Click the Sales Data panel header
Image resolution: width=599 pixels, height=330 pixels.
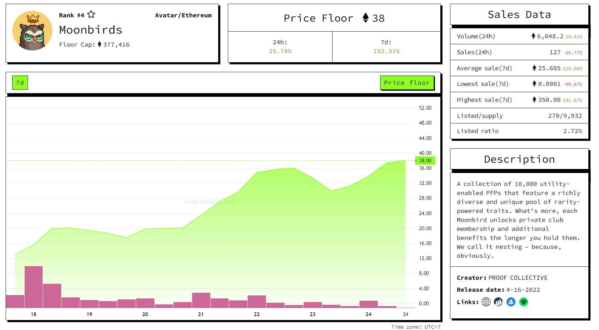[x=519, y=15]
